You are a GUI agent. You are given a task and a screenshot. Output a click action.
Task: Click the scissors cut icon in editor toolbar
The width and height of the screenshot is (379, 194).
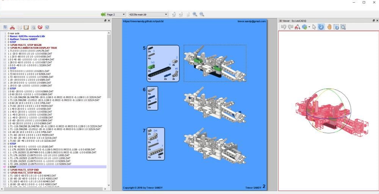point(12,27)
